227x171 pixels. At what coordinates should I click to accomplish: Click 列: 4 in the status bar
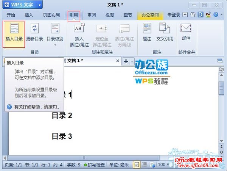tap(58, 165)
